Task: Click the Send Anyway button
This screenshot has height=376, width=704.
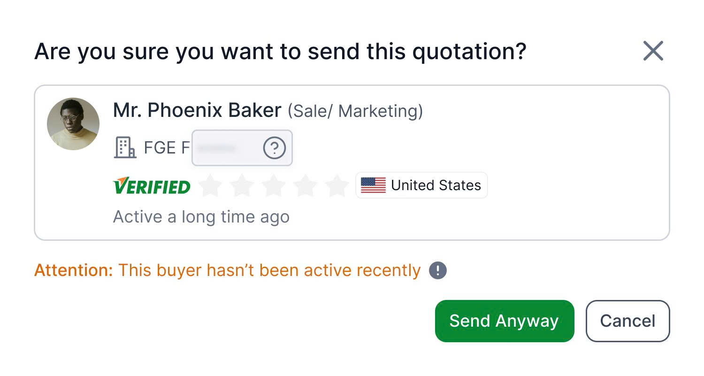Action: 504,321
